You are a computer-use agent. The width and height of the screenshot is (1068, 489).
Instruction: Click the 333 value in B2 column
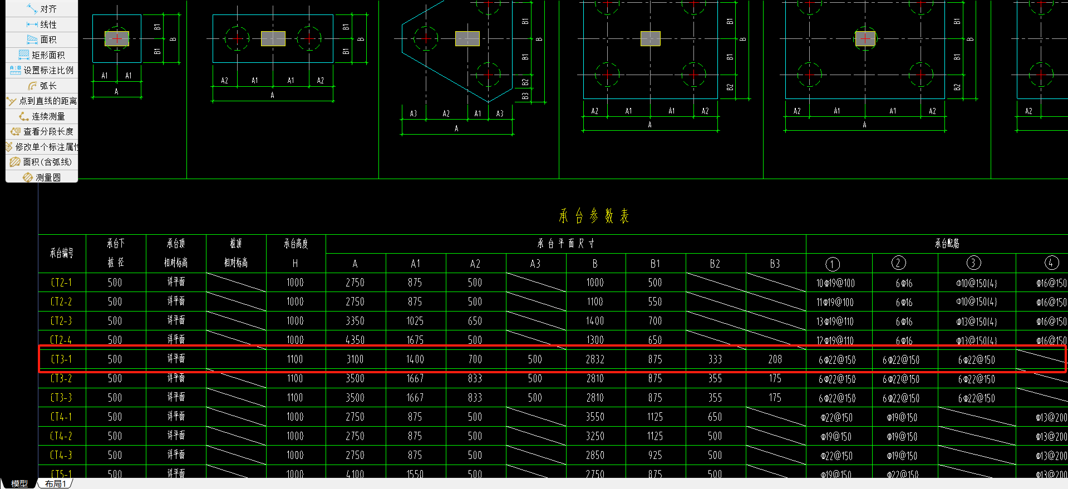715,359
